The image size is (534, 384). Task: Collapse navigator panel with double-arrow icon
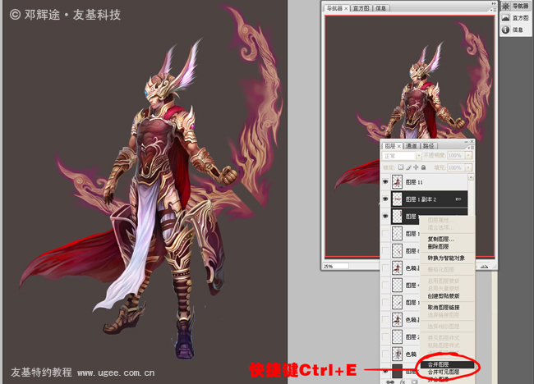494,3
